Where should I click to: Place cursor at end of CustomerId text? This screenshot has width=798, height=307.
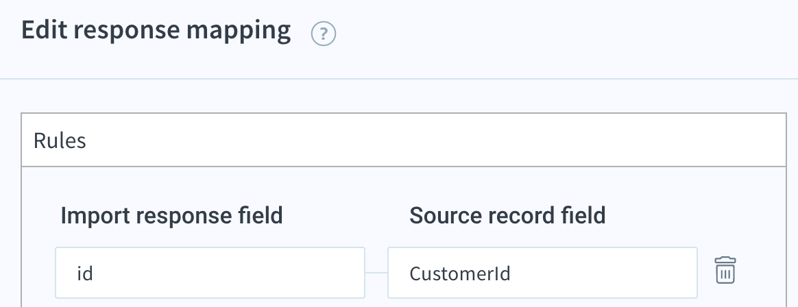[511, 274]
